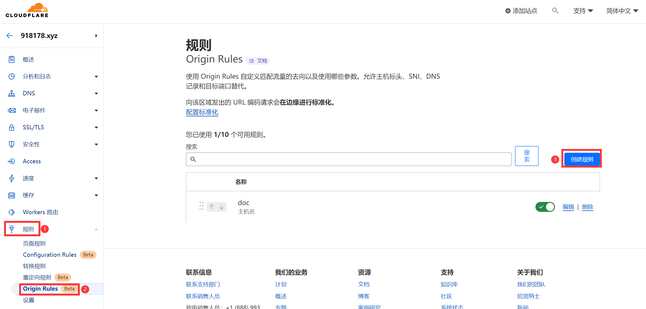Click the back arrow next to 918178.xyz
This screenshot has width=646, height=309.
coord(10,36)
